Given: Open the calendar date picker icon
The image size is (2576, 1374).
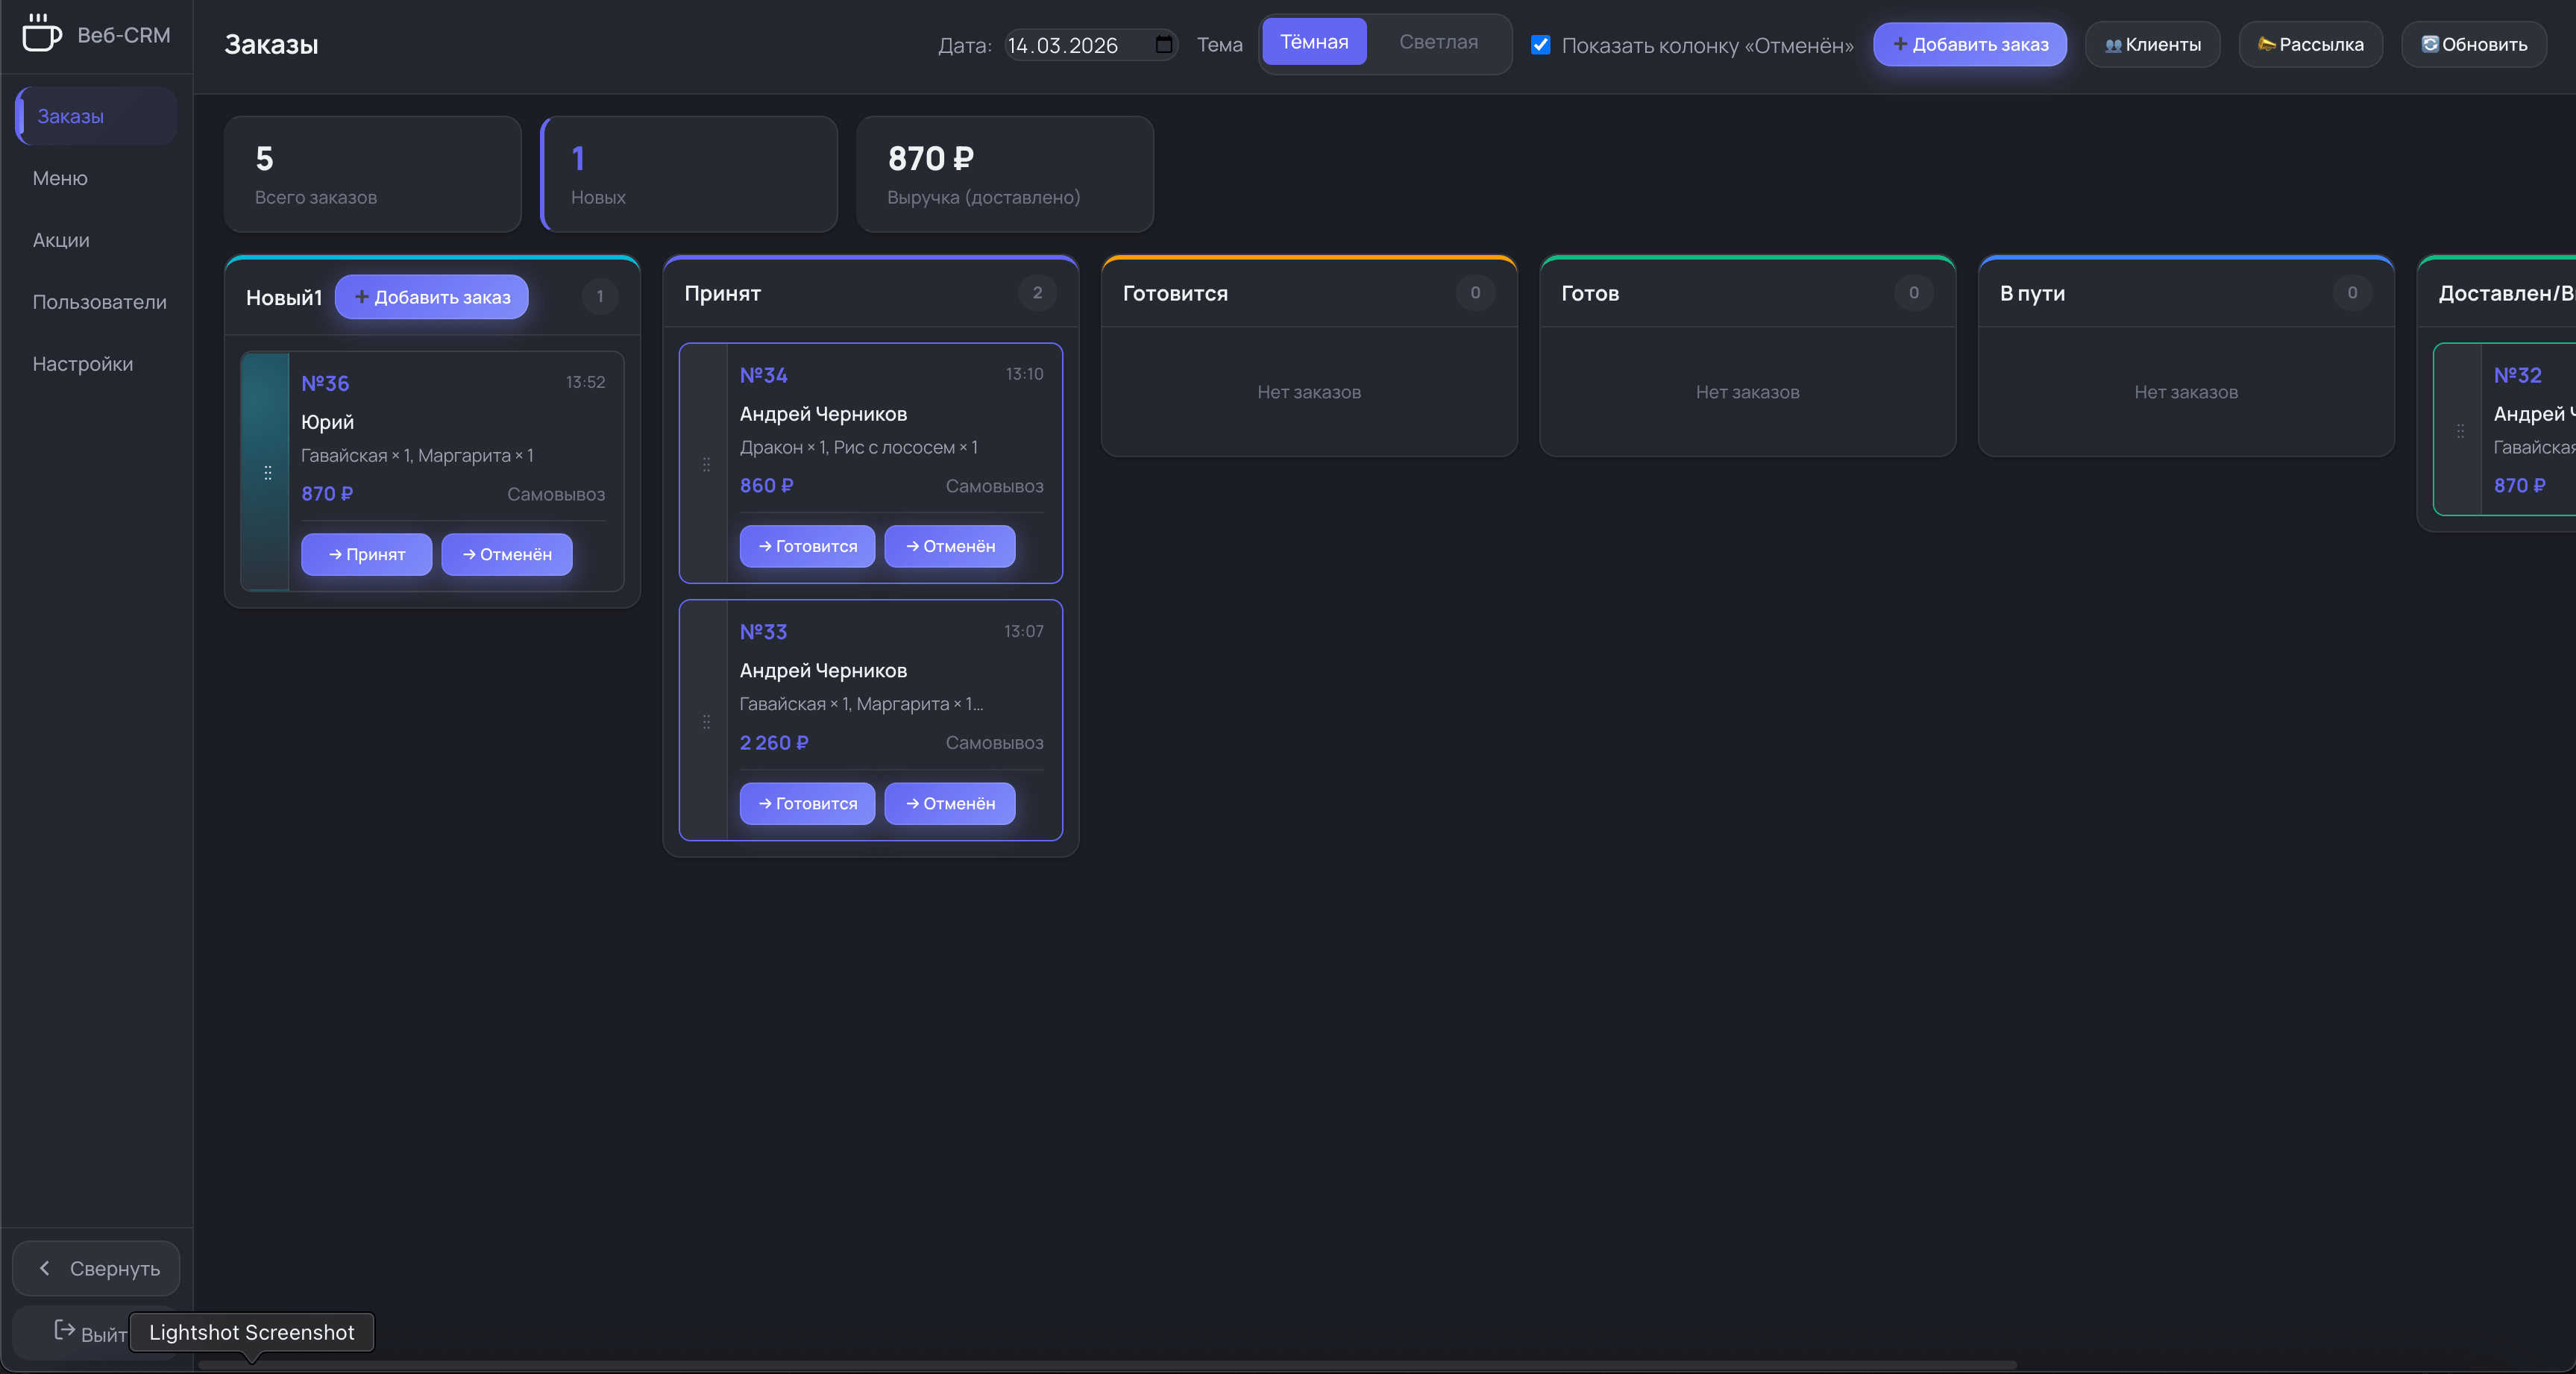Looking at the screenshot, I should (1163, 44).
